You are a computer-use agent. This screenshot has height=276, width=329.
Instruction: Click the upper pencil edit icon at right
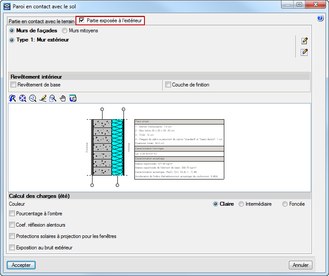pos(304,41)
